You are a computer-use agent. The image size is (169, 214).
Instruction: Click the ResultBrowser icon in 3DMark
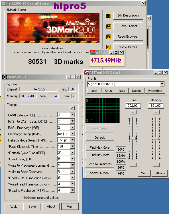click(x=109, y=37)
